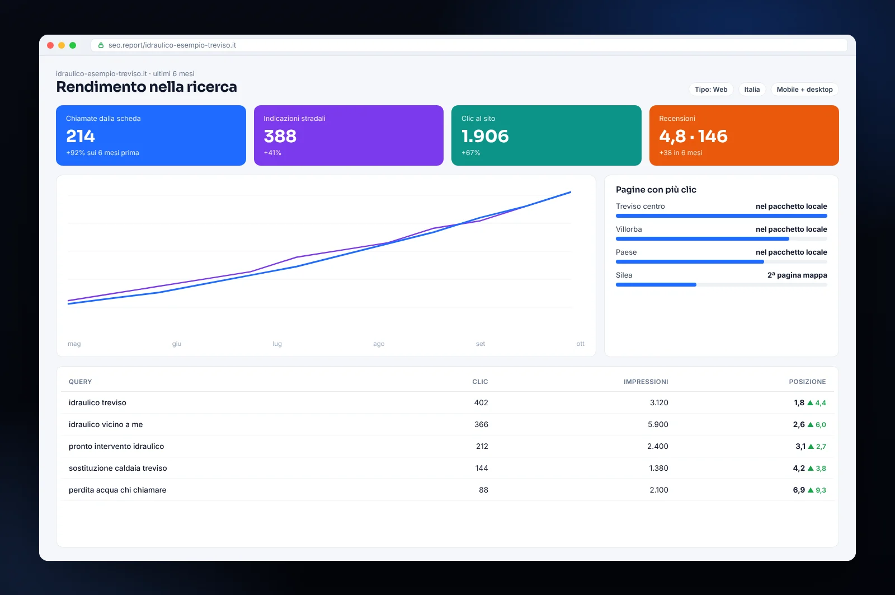Click the clic value 88
Viewport: 895px width, 595px height.
[483, 490]
